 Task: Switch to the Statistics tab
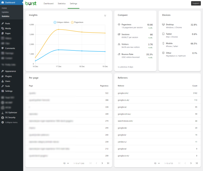pyautogui.click(x=62, y=3)
